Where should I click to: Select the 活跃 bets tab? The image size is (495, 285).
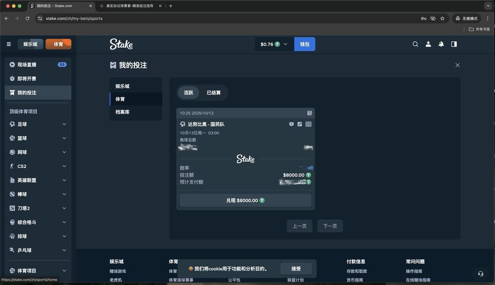(x=189, y=93)
